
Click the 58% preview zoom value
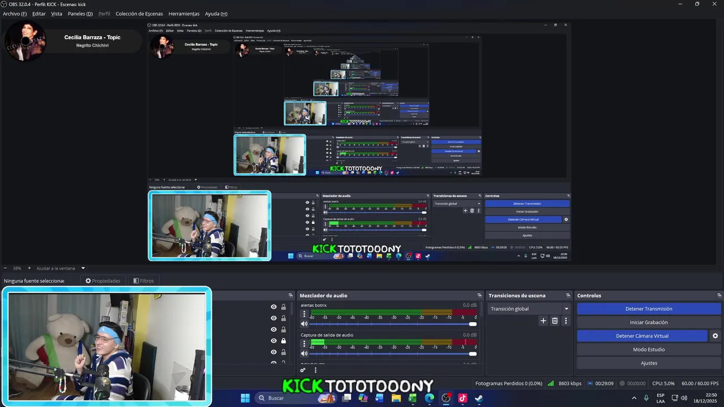tap(17, 268)
